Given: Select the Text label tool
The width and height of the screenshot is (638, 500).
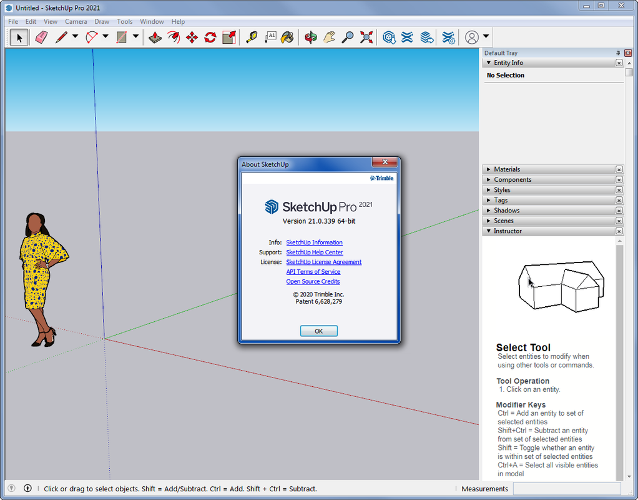Looking at the screenshot, I should 270,37.
